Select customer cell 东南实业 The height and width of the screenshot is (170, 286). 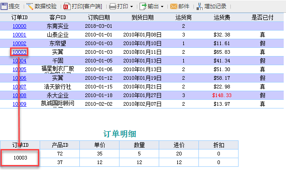57,26
